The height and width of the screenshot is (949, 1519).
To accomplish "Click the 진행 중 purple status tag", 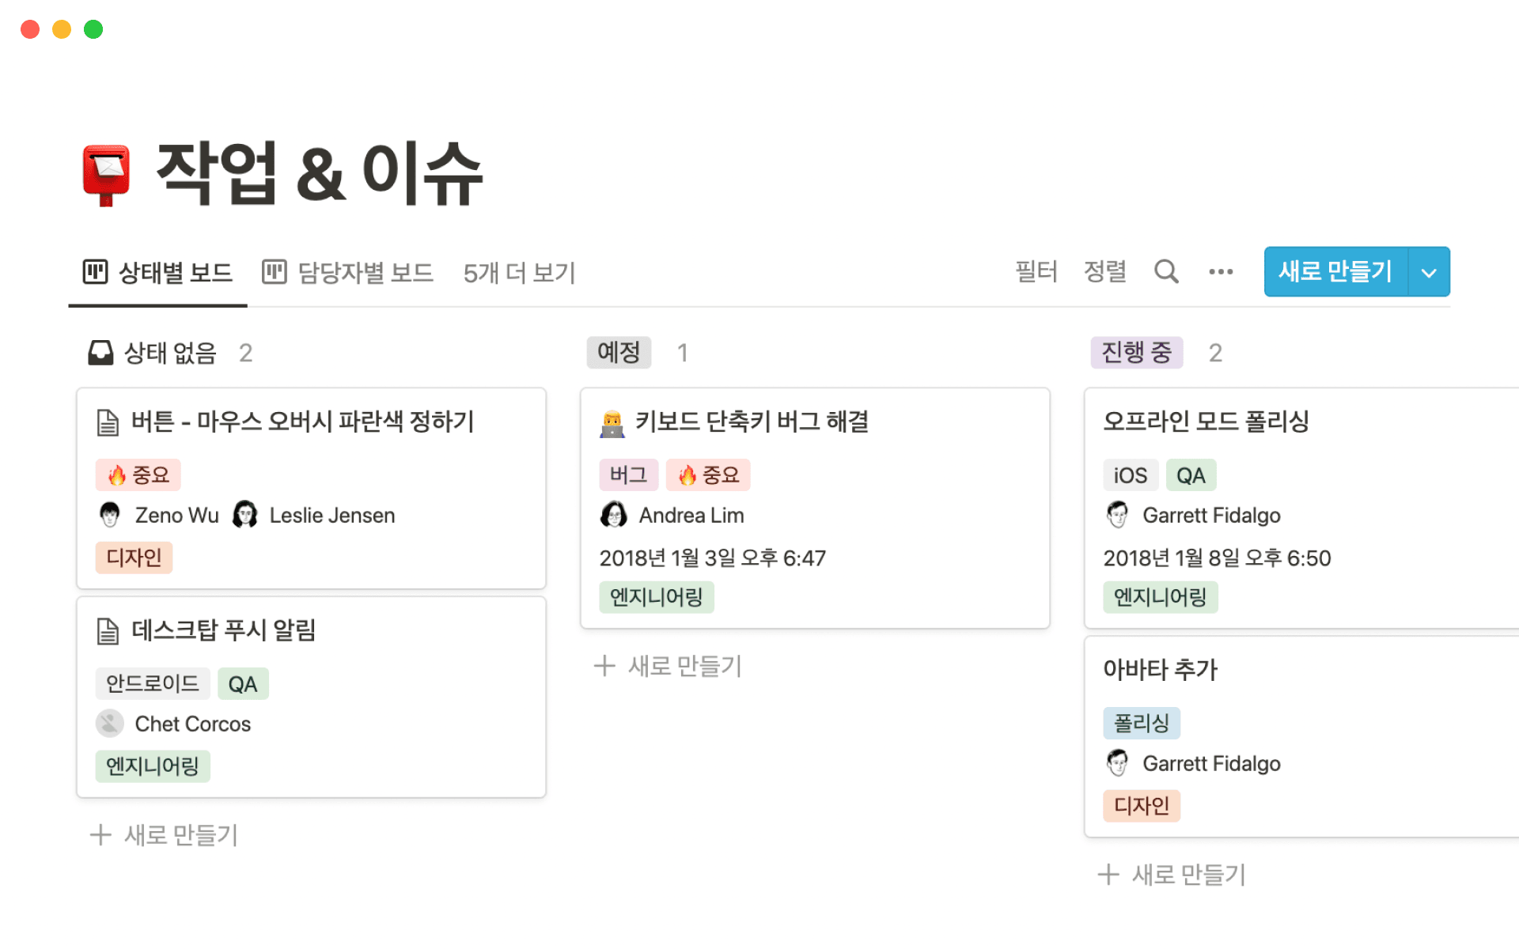I will pos(1136,353).
